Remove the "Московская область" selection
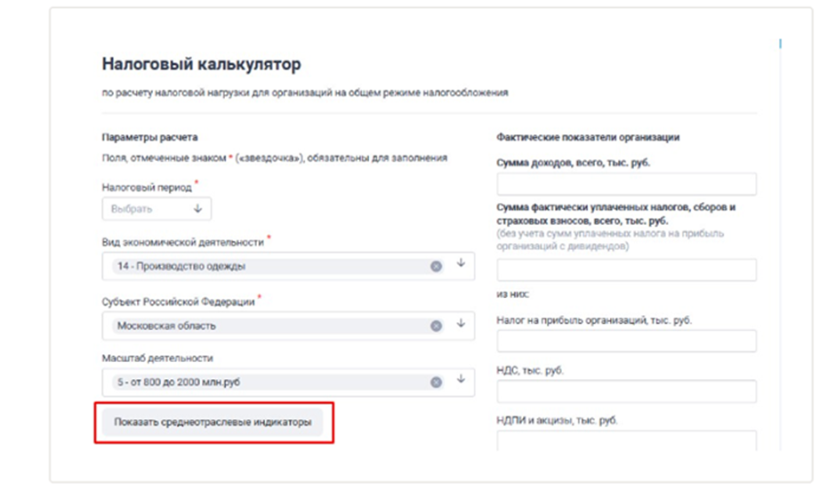Viewport: 836px width, 500px height. [436, 326]
